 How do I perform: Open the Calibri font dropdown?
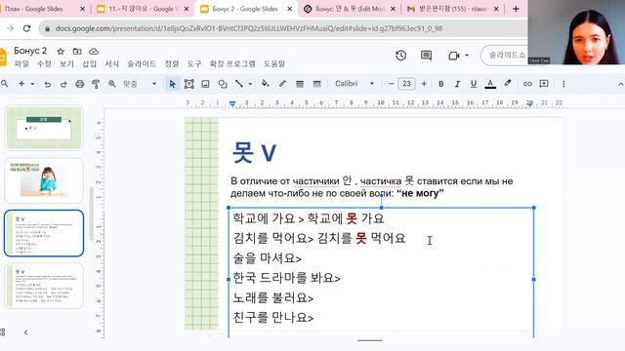tap(354, 84)
